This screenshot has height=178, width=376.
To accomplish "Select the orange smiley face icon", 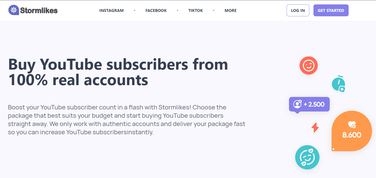I will [x=309, y=65].
